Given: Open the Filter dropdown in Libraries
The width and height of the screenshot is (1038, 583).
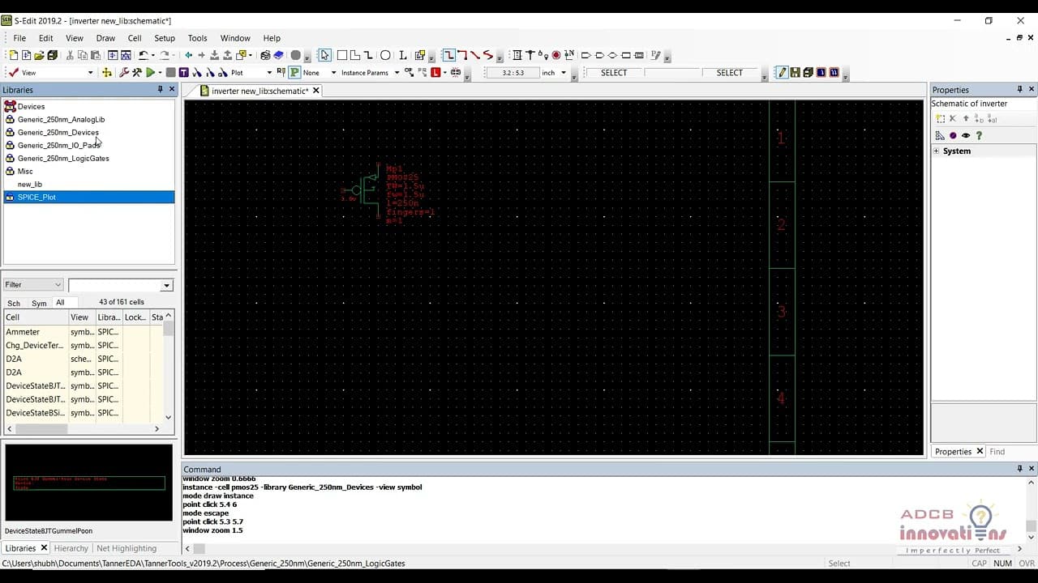Looking at the screenshot, I should tap(33, 285).
